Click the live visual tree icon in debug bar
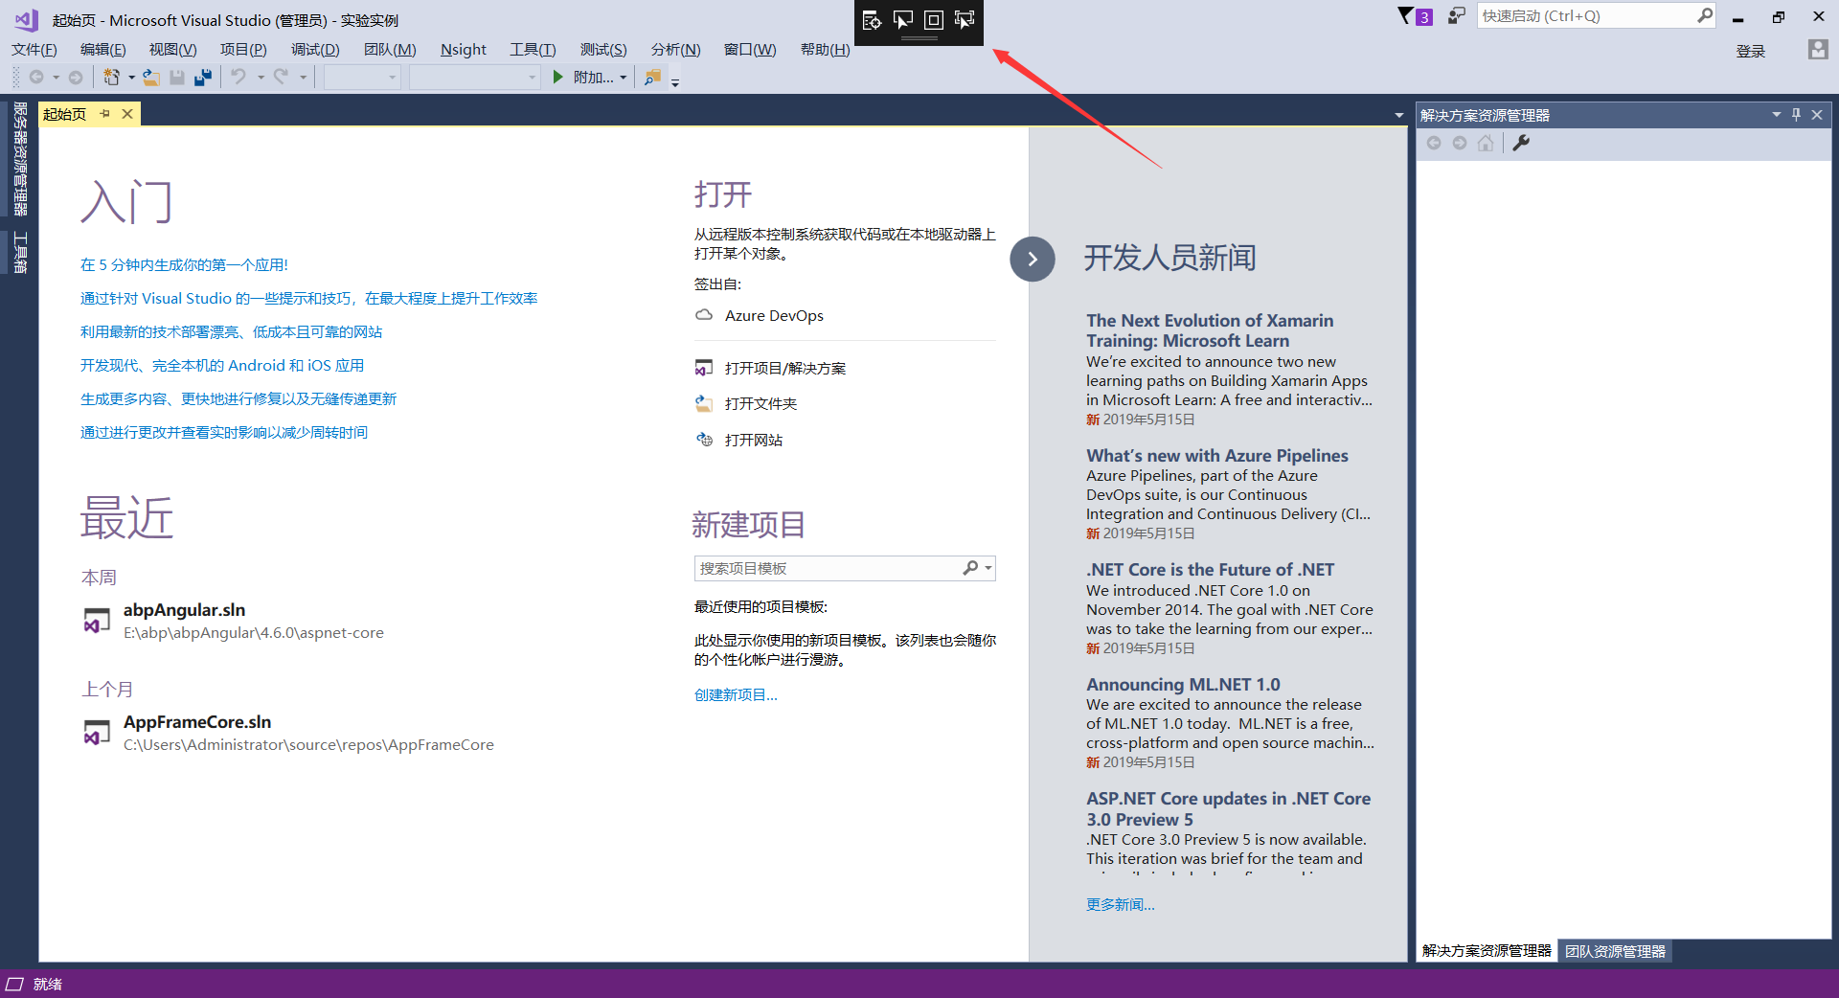 click(x=872, y=20)
